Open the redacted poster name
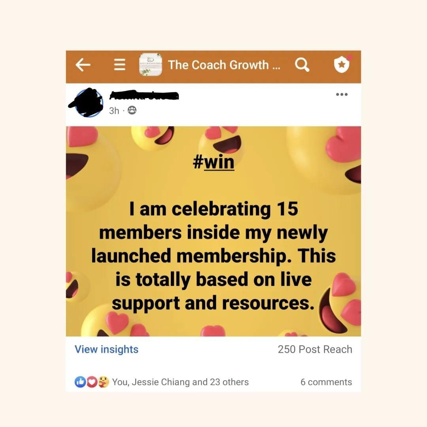This screenshot has height=427, width=427. click(144, 95)
